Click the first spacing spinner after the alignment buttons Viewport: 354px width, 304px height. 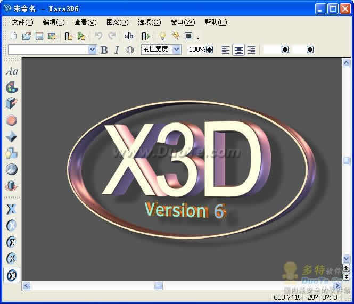pos(285,50)
